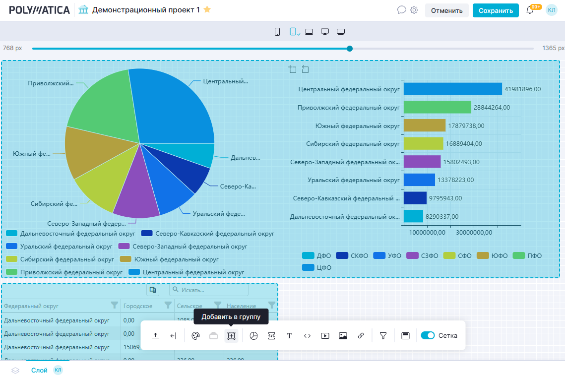
Task: Click the width slider handle
Action: coord(350,49)
